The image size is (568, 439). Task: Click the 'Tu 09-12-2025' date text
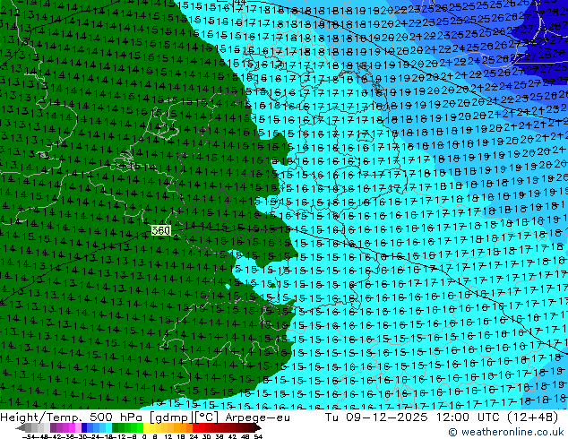[x=376, y=417]
